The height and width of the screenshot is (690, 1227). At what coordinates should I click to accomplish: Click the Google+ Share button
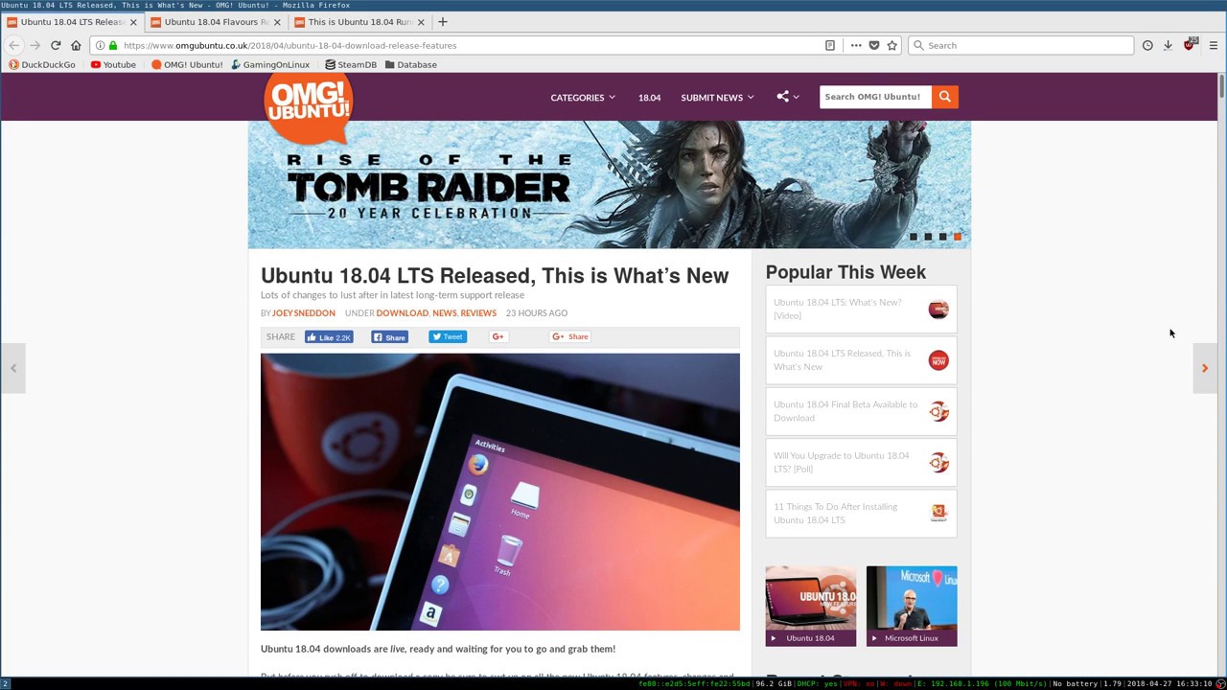coord(570,336)
